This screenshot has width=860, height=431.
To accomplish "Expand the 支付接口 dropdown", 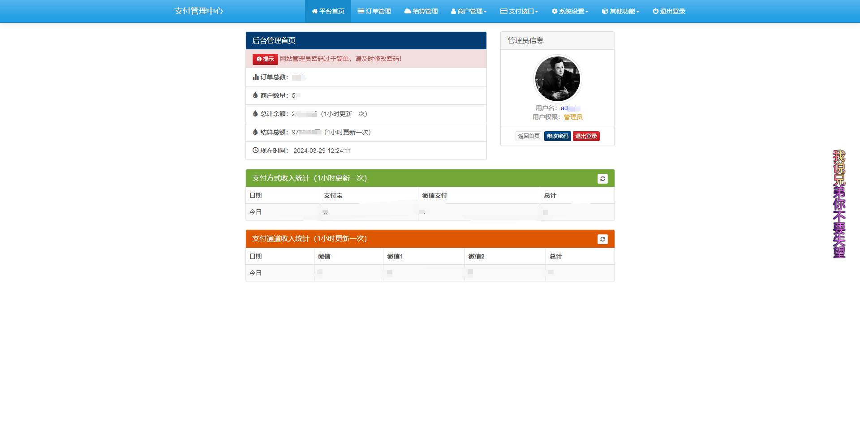I will pyautogui.click(x=519, y=11).
